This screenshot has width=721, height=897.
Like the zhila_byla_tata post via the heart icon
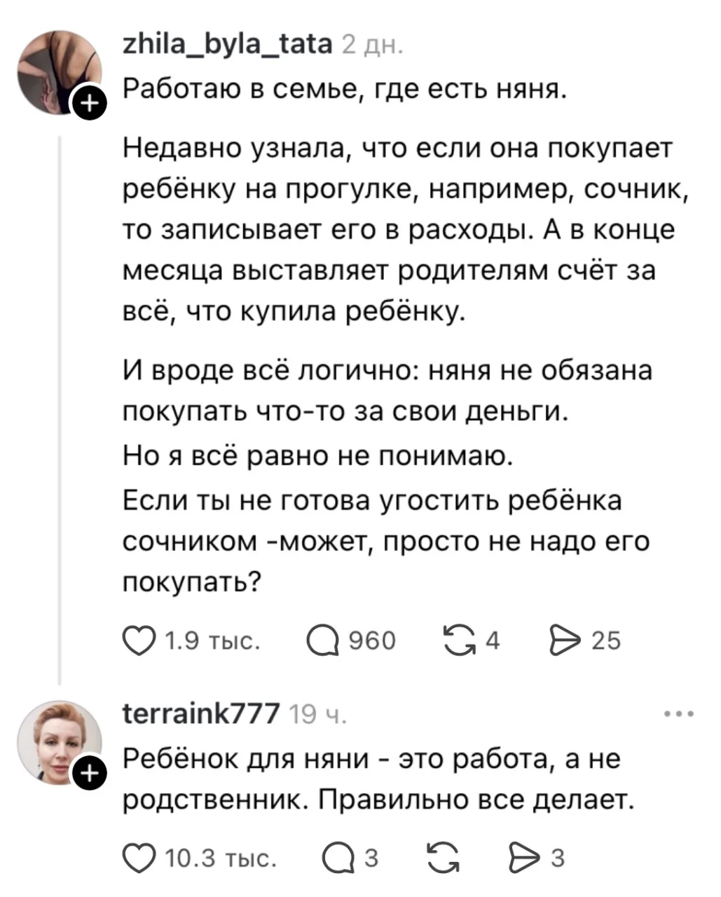(139, 641)
